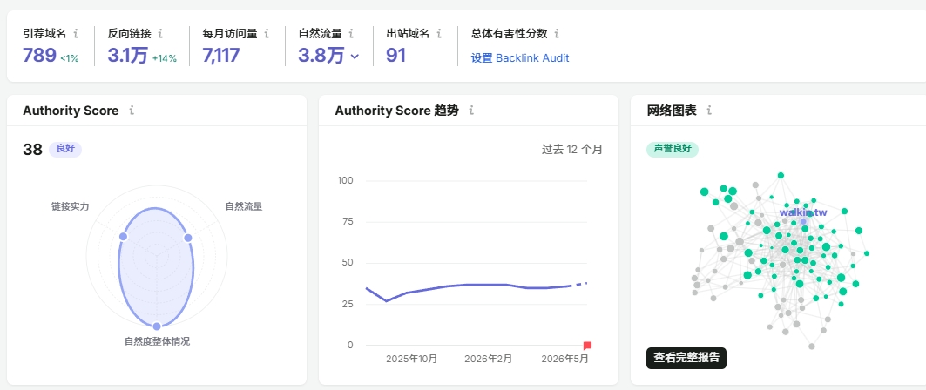The image size is (926, 390).
Task: Select 链接实力 point on radar chart
Action: coord(123,237)
